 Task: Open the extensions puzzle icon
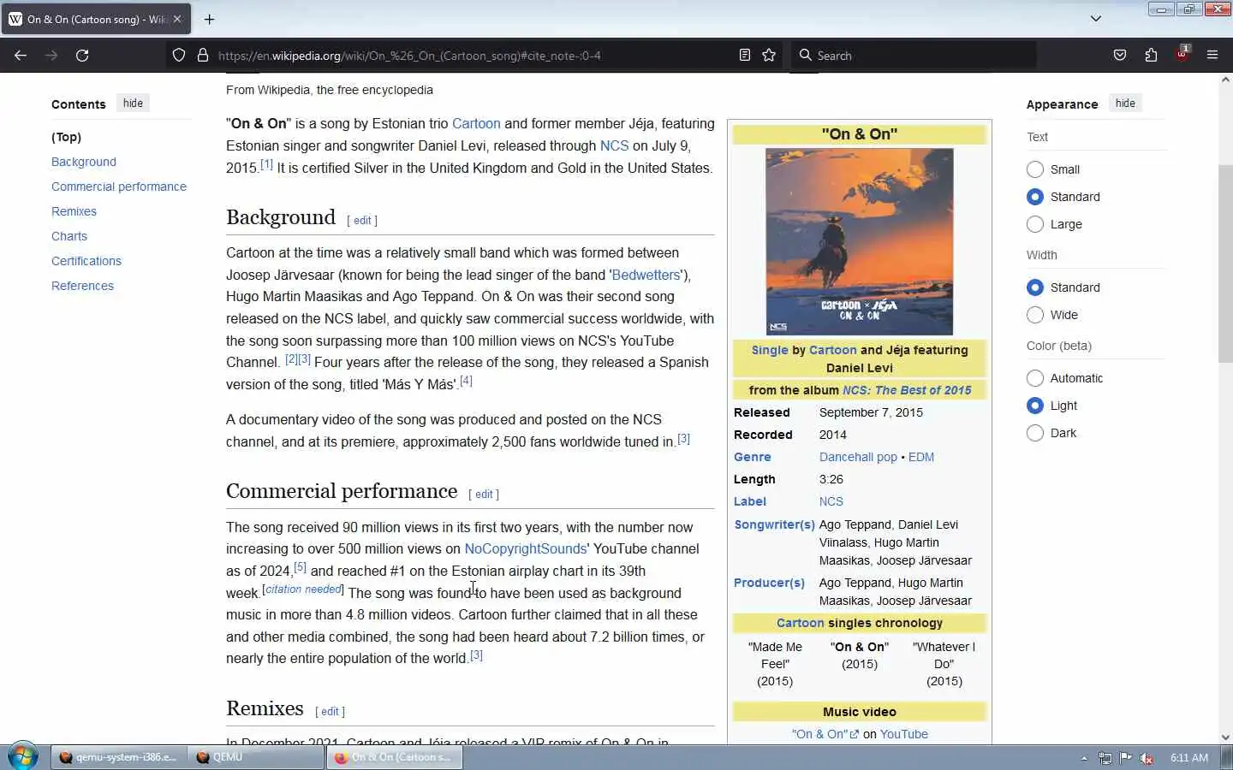[1151, 55]
